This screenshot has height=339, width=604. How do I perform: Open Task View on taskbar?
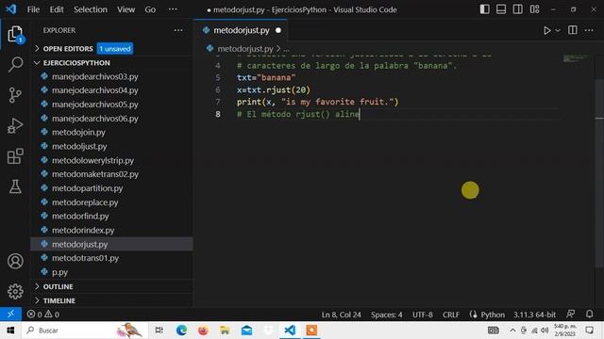click(x=159, y=331)
